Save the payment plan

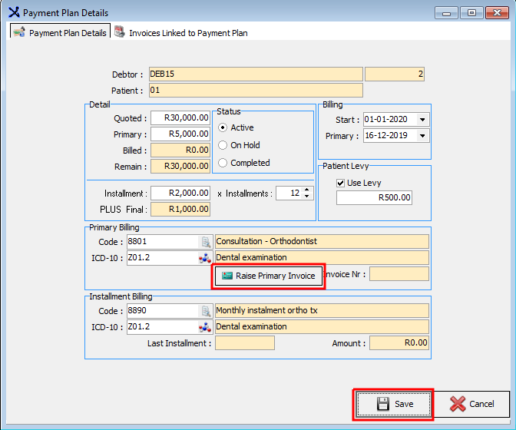click(394, 404)
